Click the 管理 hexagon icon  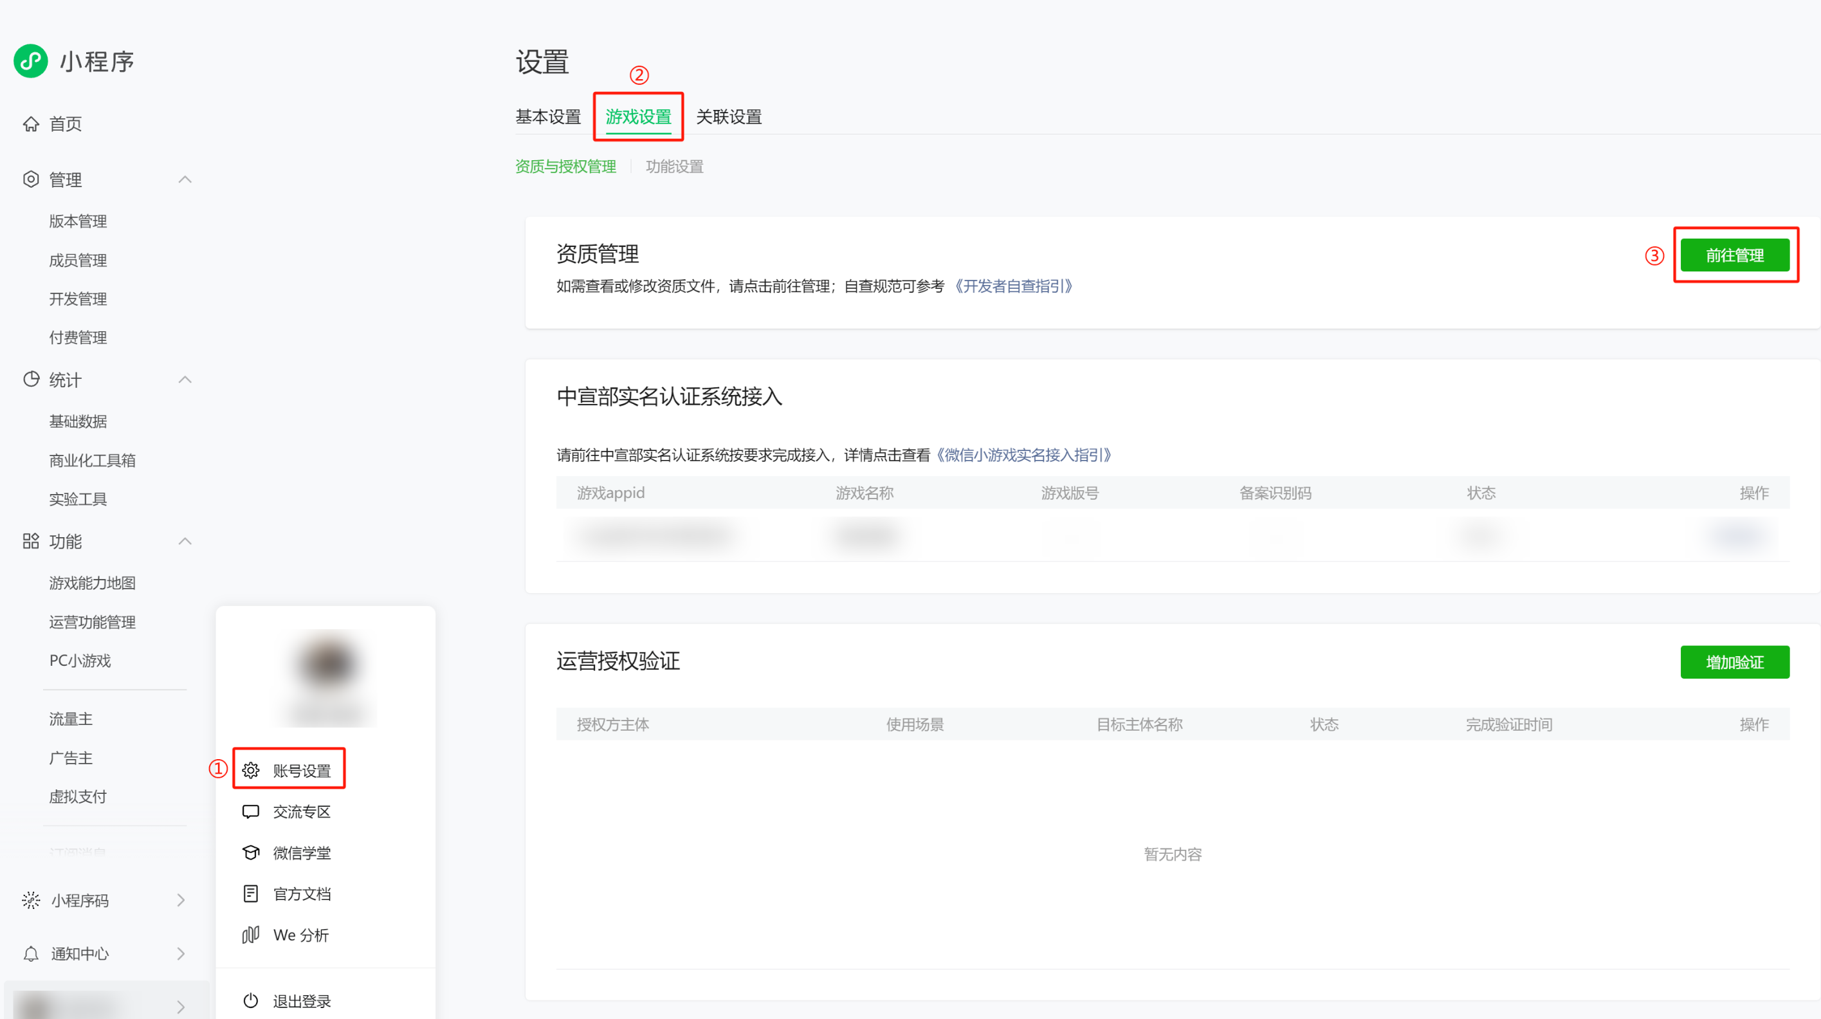click(30, 179)
